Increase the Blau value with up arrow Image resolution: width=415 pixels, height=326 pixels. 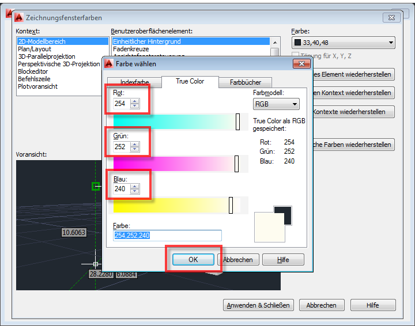coord(135,185)
